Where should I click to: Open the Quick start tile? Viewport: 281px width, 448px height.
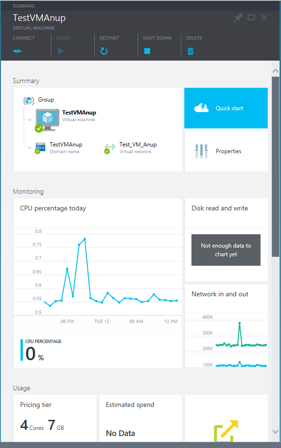226,108
